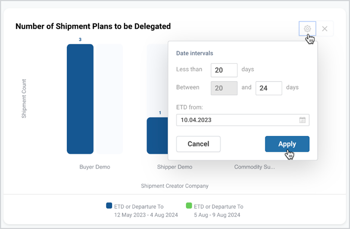Open the ETD from calendar picker icon

303,120
